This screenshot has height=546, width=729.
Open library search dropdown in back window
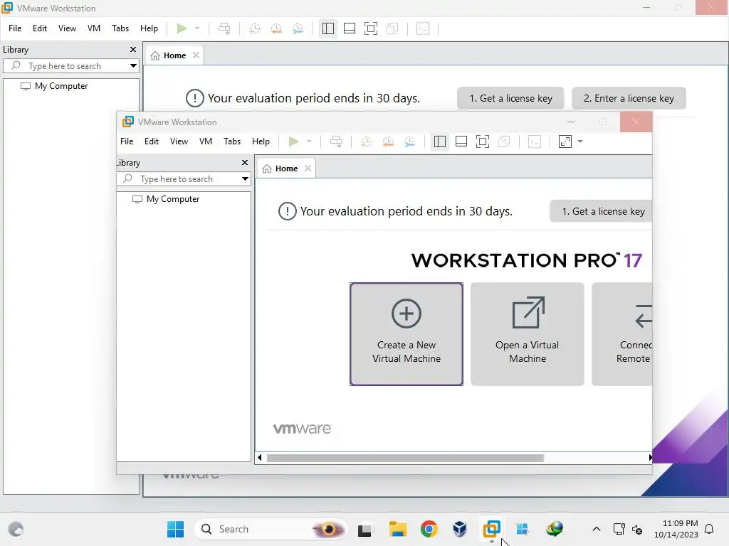click(x=133, y=66)
